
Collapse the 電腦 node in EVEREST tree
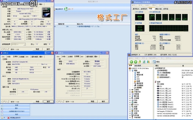click(130, 71)
